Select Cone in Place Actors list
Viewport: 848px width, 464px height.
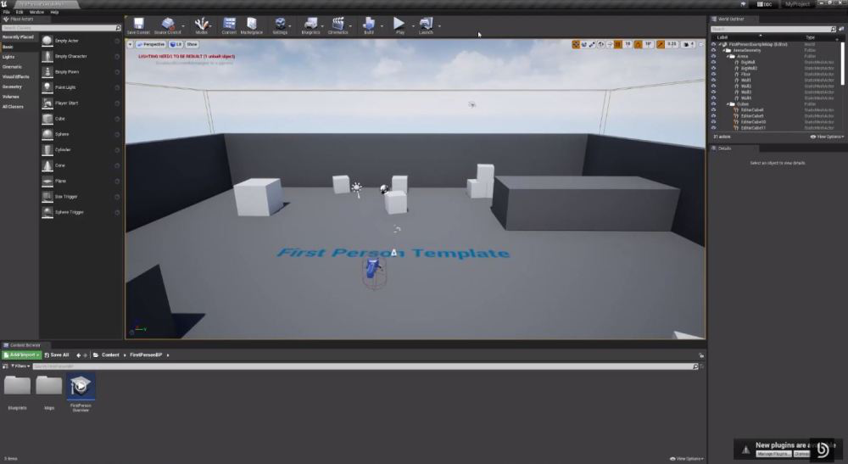tap(81, 165)
